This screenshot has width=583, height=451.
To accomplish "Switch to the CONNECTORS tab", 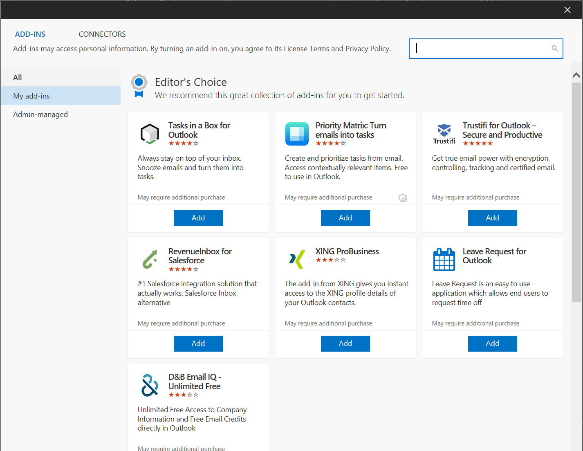I will [102, 34].
